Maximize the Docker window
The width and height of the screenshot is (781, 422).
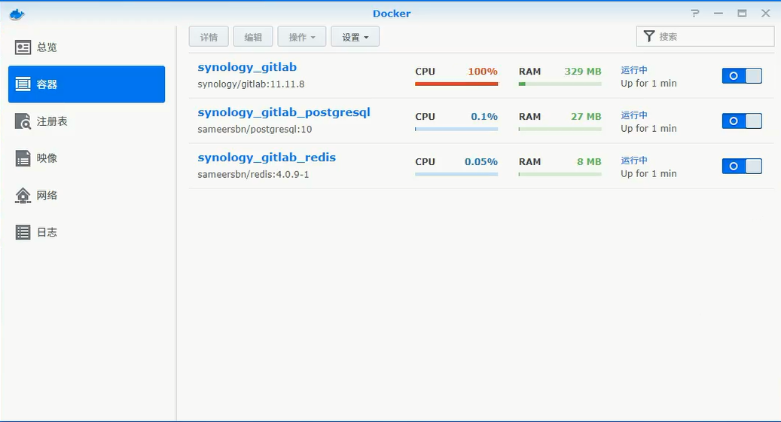742,14
